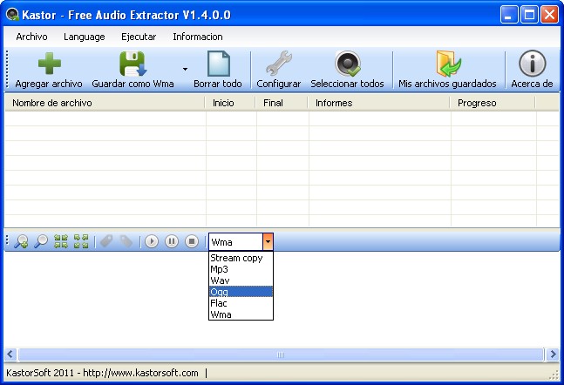564x385 pixels.
Task: Click the Kastor app icon in title bar
Action: pyautogui.click(x=12, y=15)
